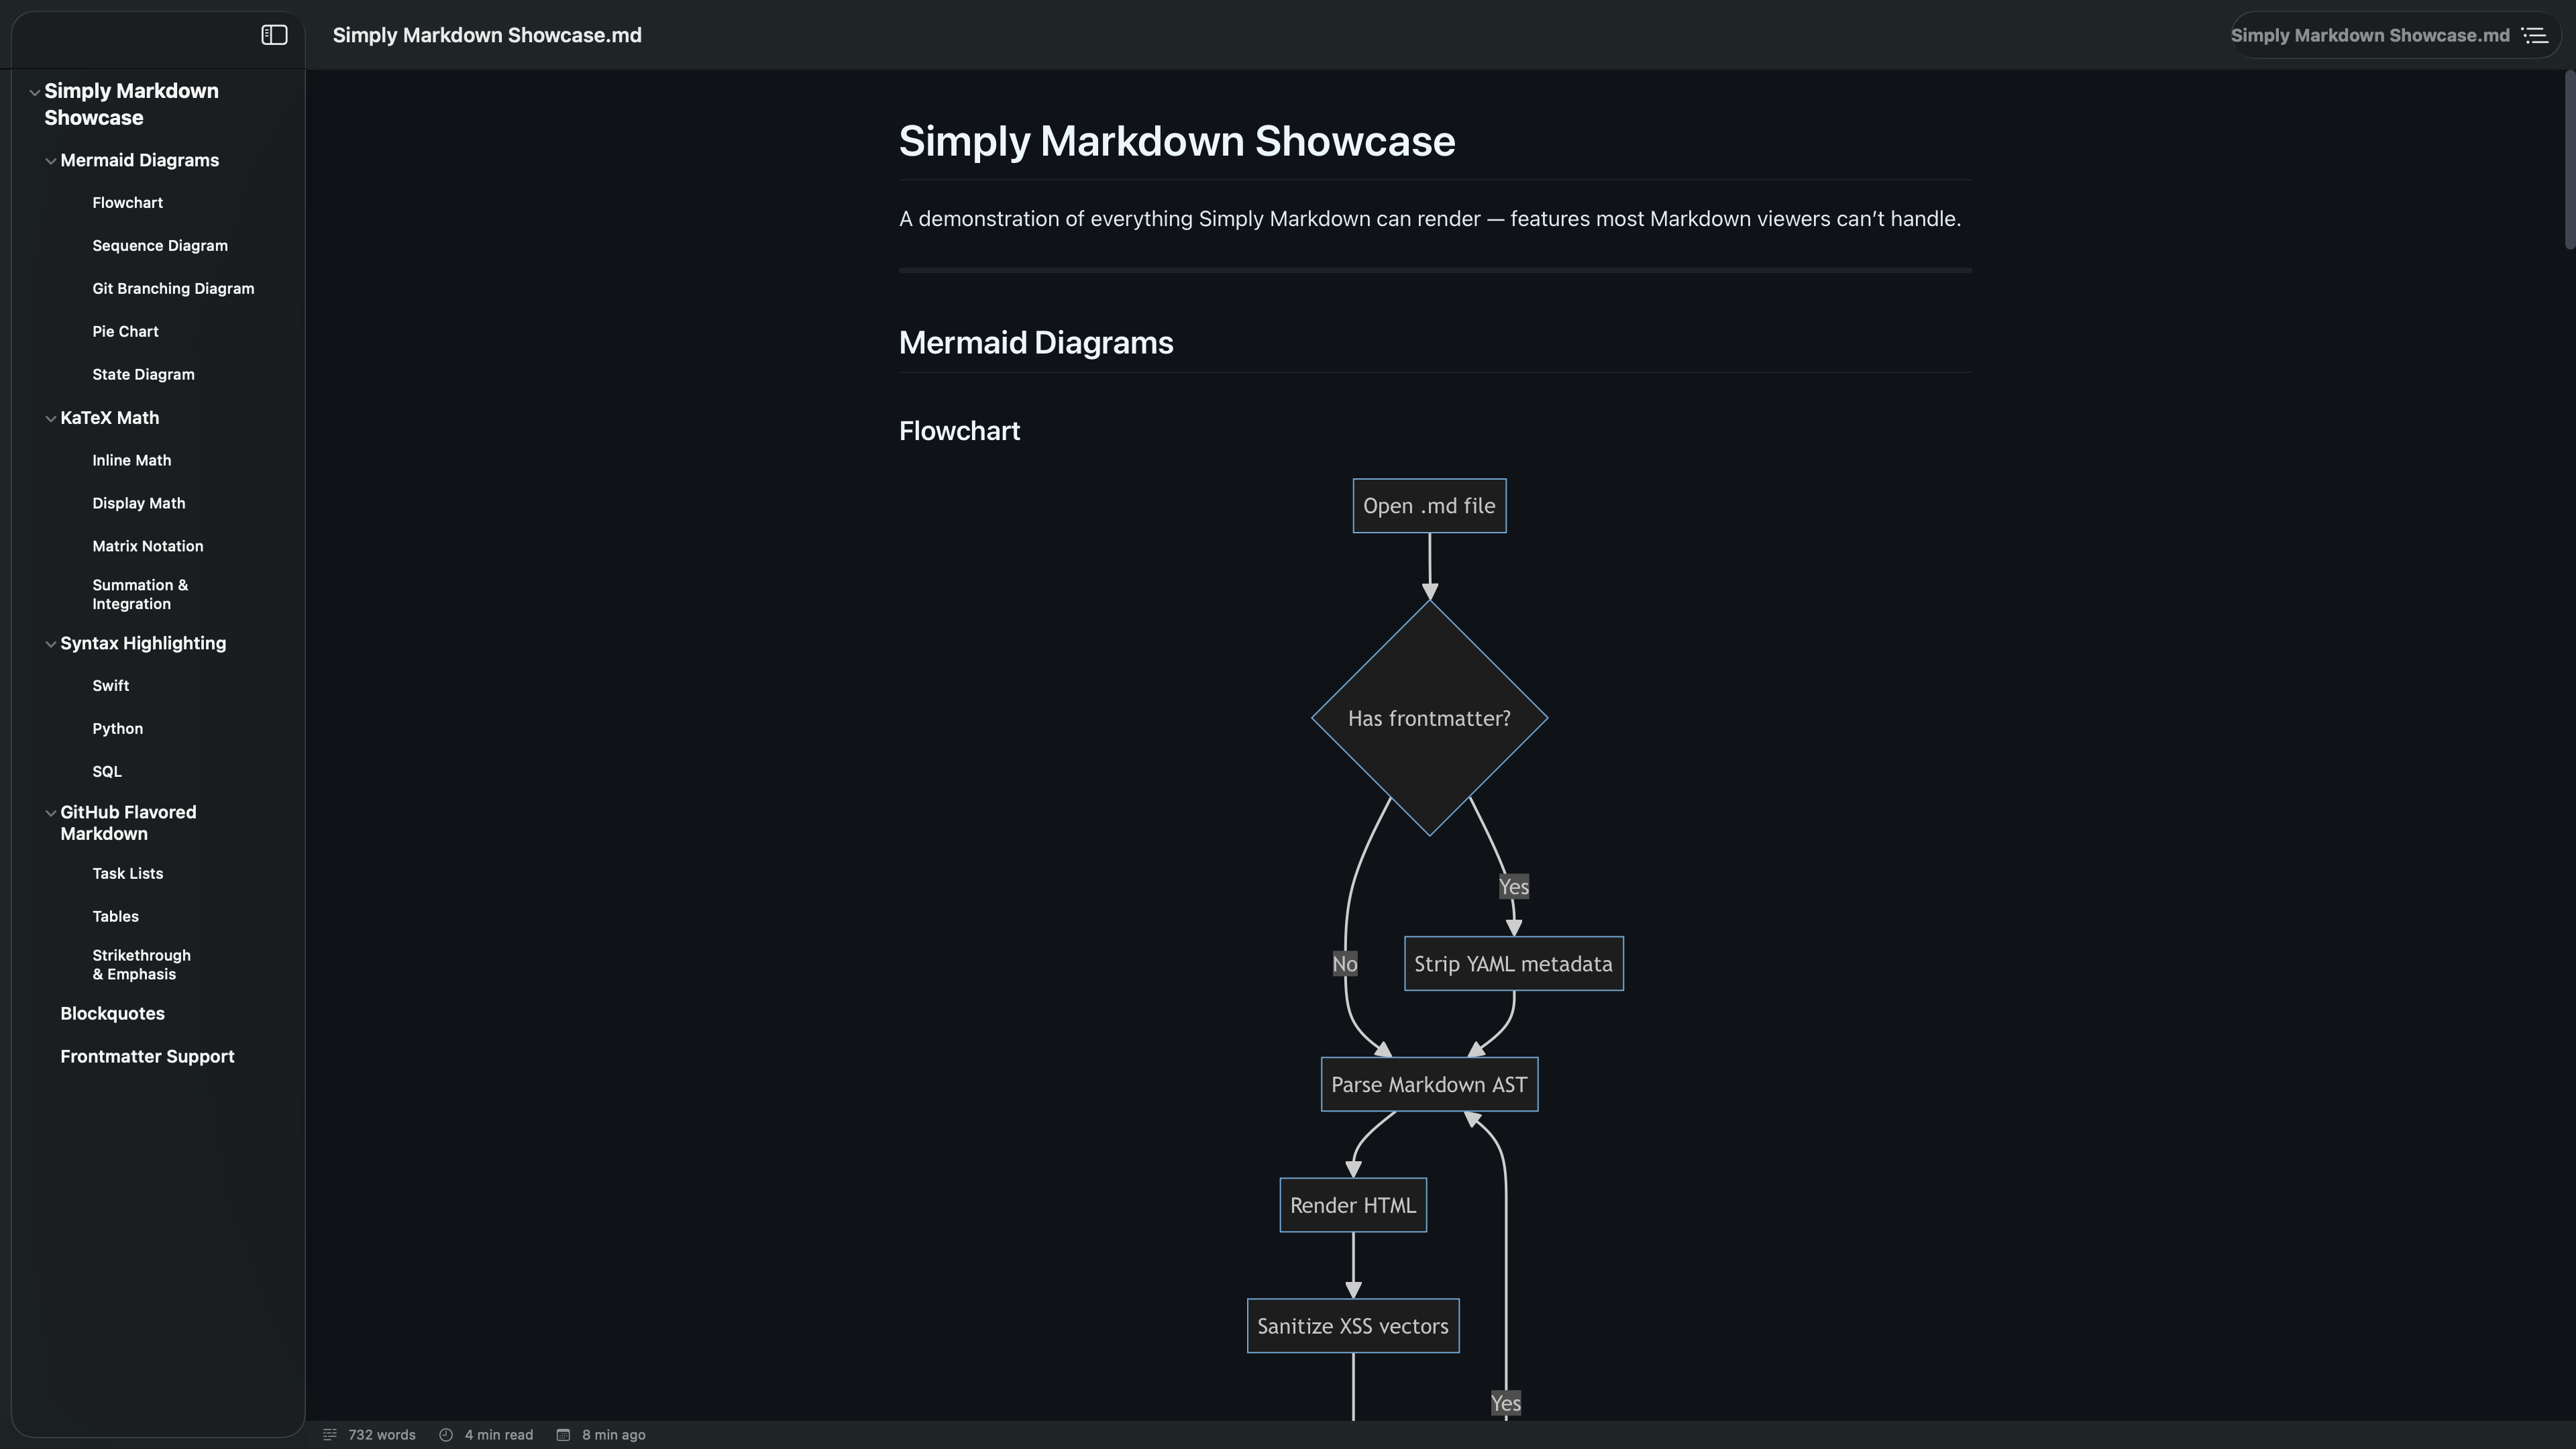Click the 732 words status bar label
The width and height of the screenshot is (2576, 1449).
pos(382,1434)
